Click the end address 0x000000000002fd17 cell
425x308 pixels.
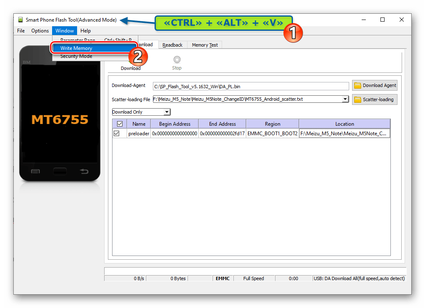[x=222, y=134]
